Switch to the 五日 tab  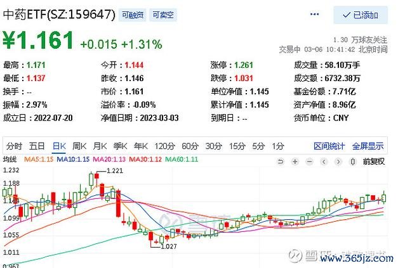point(37,146)
